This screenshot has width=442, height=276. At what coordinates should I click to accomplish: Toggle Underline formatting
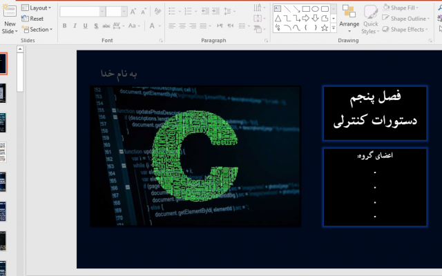pos(85,26)
